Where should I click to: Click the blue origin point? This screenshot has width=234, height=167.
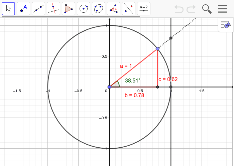[x=109, y=87]
